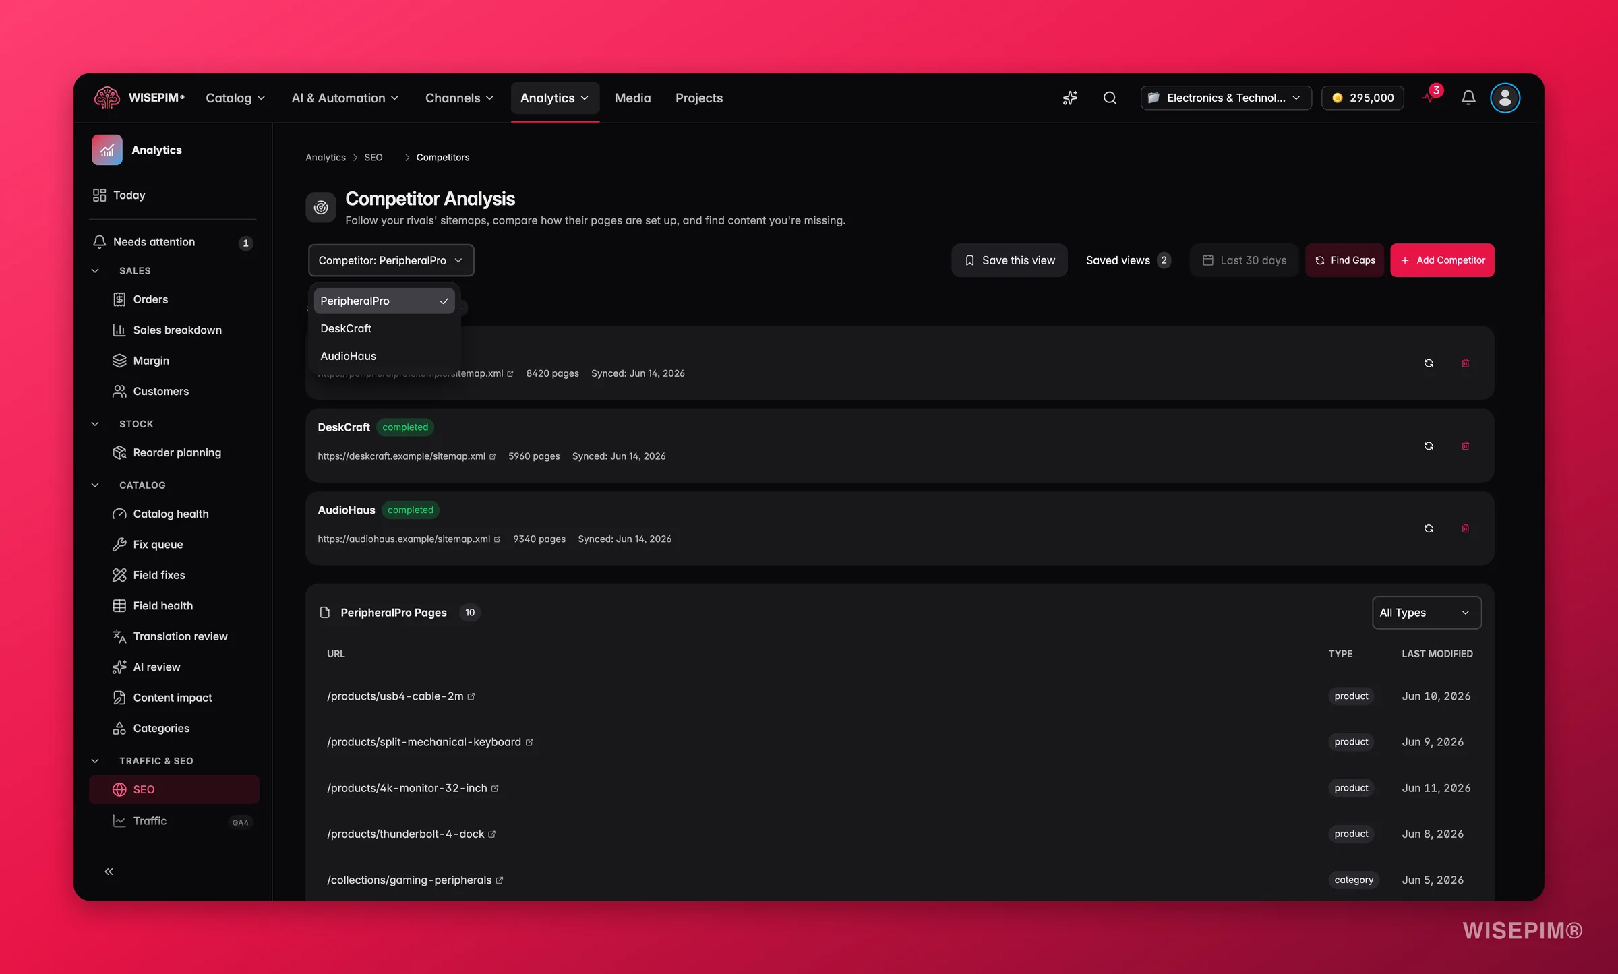This screenshot has width=1618, height=974.
Task: Open the Catalog top menu
Action: coord(235,98)
